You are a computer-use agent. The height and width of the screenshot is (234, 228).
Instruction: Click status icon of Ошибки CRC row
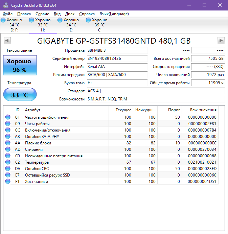pos(8,169)
